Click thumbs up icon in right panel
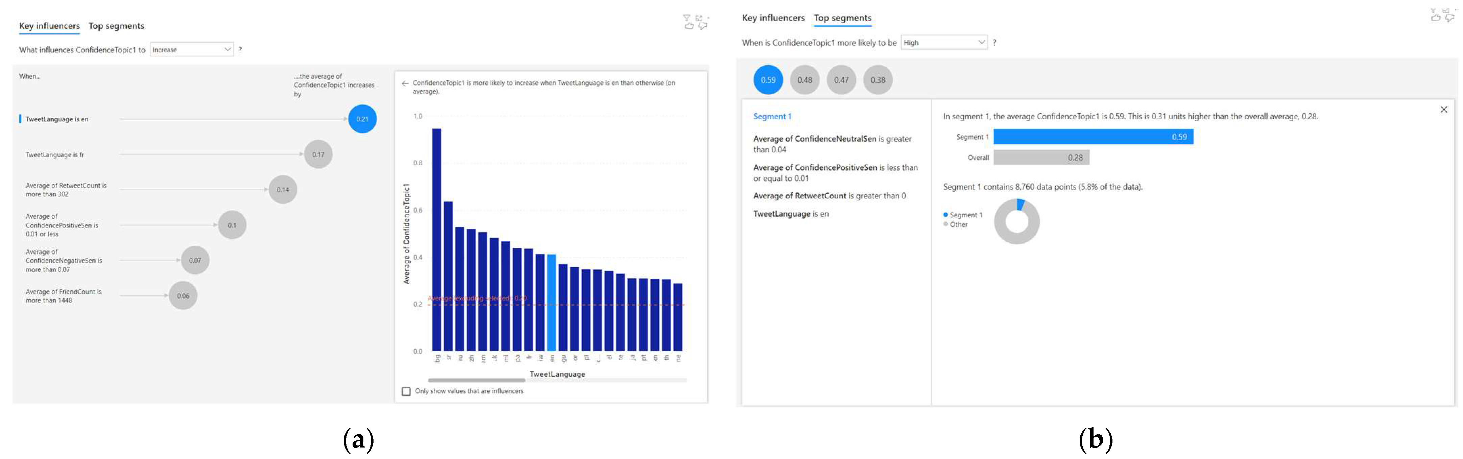This screenshot has height=459, width=1463. (x=1435, y=18)
